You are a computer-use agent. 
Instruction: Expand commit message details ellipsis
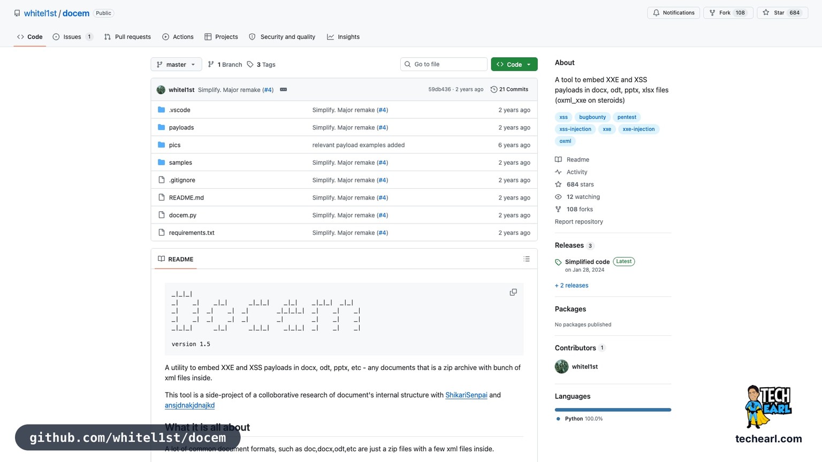[284, 89]
